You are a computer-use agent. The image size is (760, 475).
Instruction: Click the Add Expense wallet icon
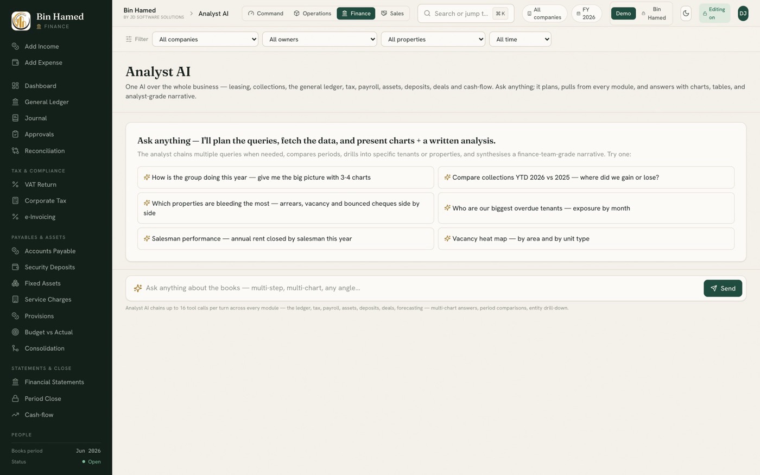tap(15, 63)
